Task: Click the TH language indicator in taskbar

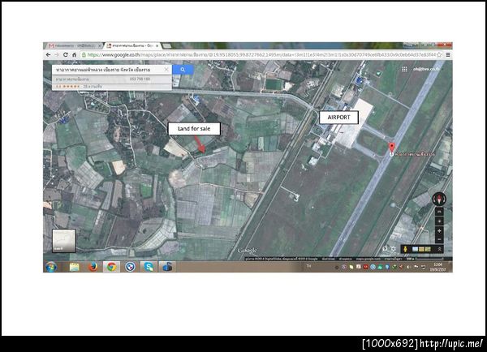Action: pyautogui.click(x=308, y=266)
